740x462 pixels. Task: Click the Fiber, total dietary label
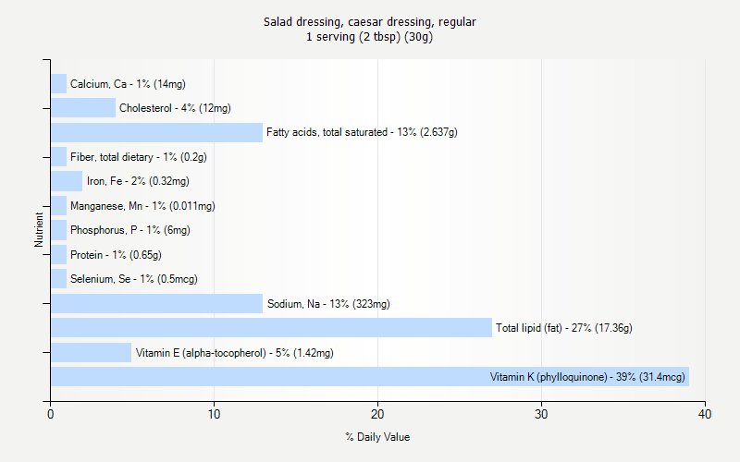pyautogui.click(x=138, y=157)
